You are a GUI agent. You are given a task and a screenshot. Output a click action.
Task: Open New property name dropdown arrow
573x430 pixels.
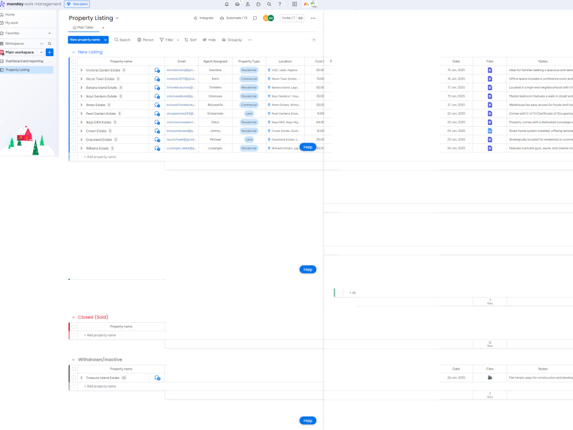105,40
